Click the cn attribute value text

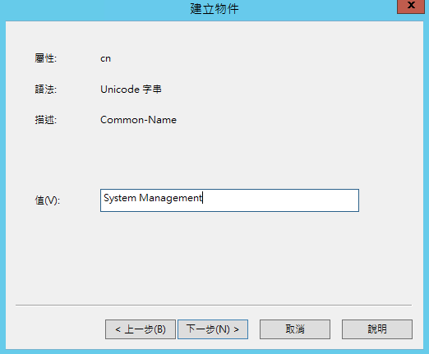pos(105,58)
